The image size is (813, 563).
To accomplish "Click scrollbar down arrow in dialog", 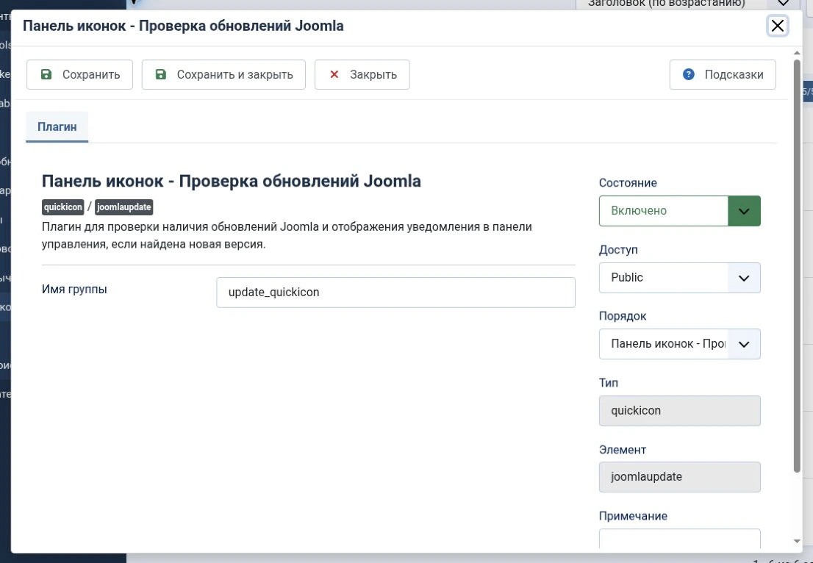I will point(797,541).
